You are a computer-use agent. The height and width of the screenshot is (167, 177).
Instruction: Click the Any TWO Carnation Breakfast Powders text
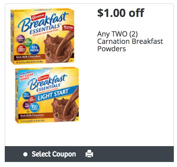point(130,41)
